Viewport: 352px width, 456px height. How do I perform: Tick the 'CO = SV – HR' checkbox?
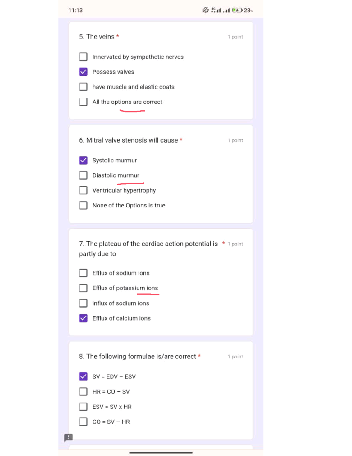click(x=83, y=422)
